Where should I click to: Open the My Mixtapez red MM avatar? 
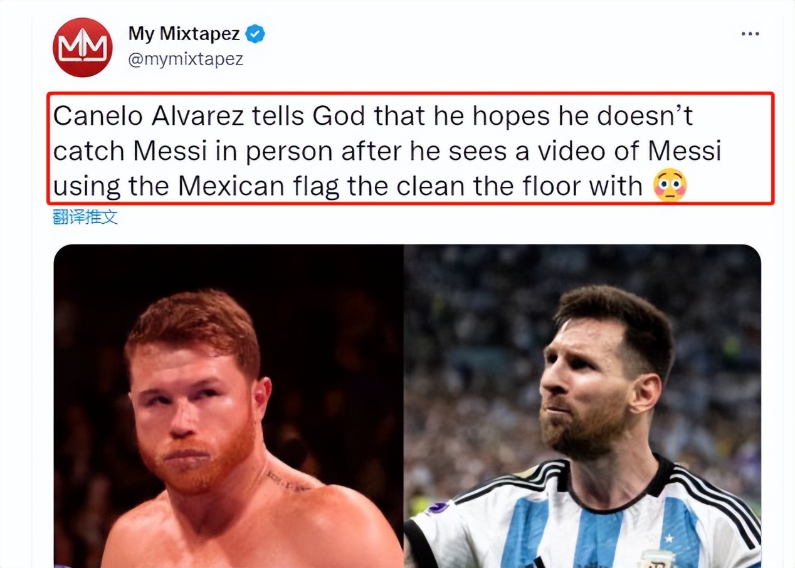(83, 47)
